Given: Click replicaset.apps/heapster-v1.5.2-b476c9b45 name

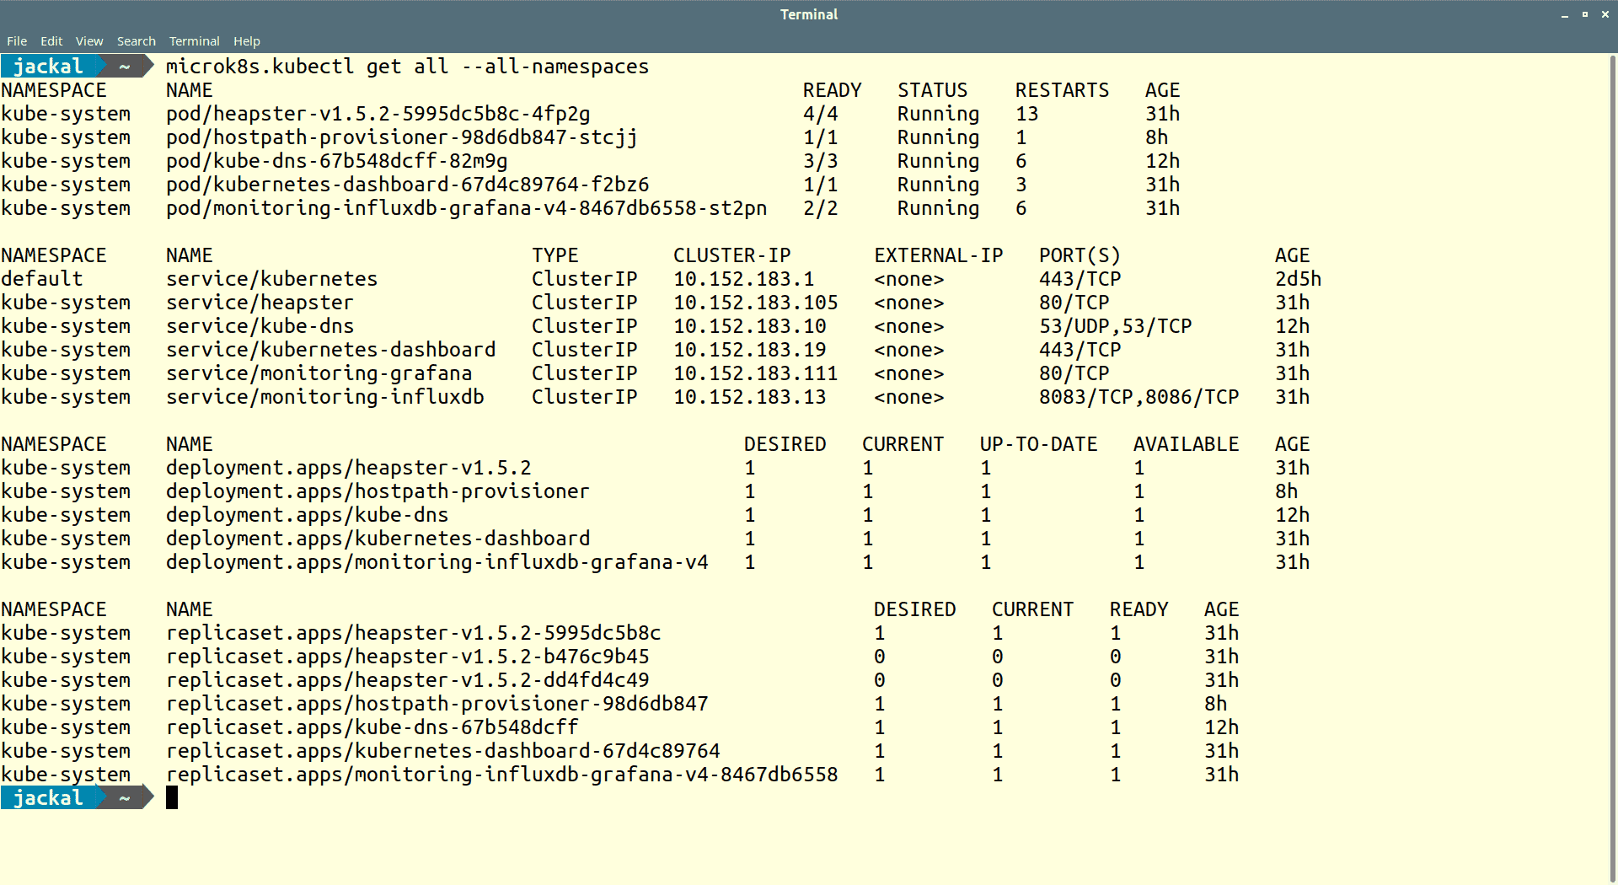Looking at the screenshot, I should pyautogui.click(x=407, y=657).
